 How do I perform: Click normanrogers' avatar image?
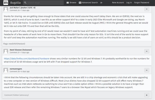(6, 70)
